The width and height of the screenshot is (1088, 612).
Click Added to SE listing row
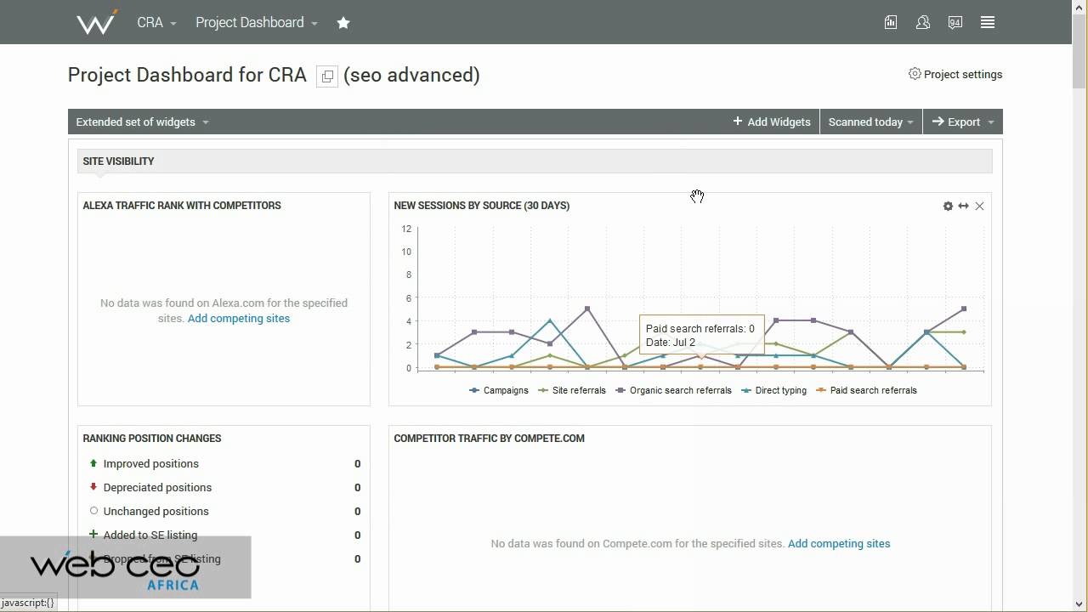tap(224, 535)
